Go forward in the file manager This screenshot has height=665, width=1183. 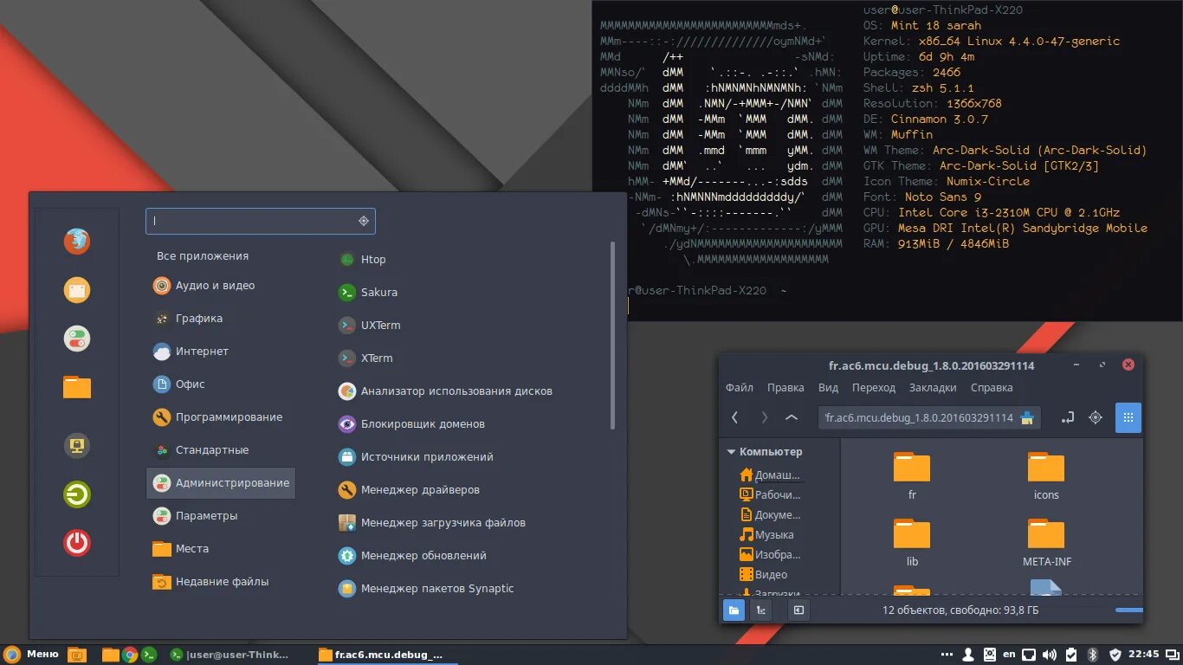tap(764, 417)
